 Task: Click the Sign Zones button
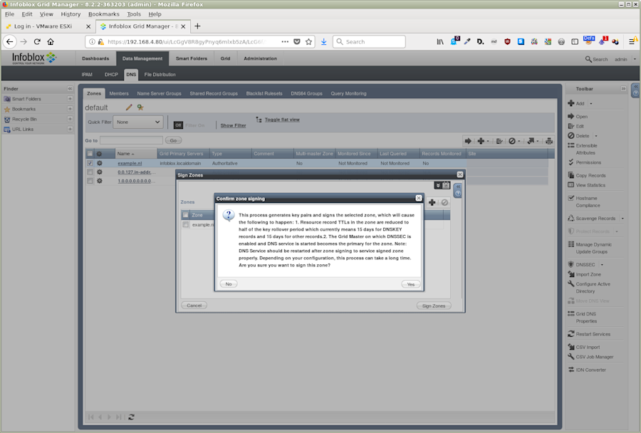pyautogui.click(x=434, y=306)
